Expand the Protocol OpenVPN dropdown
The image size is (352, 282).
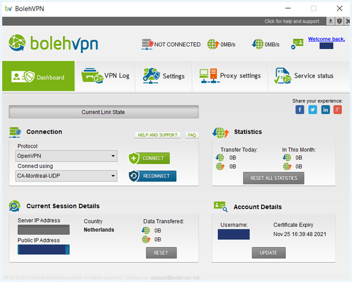(66, 156)
